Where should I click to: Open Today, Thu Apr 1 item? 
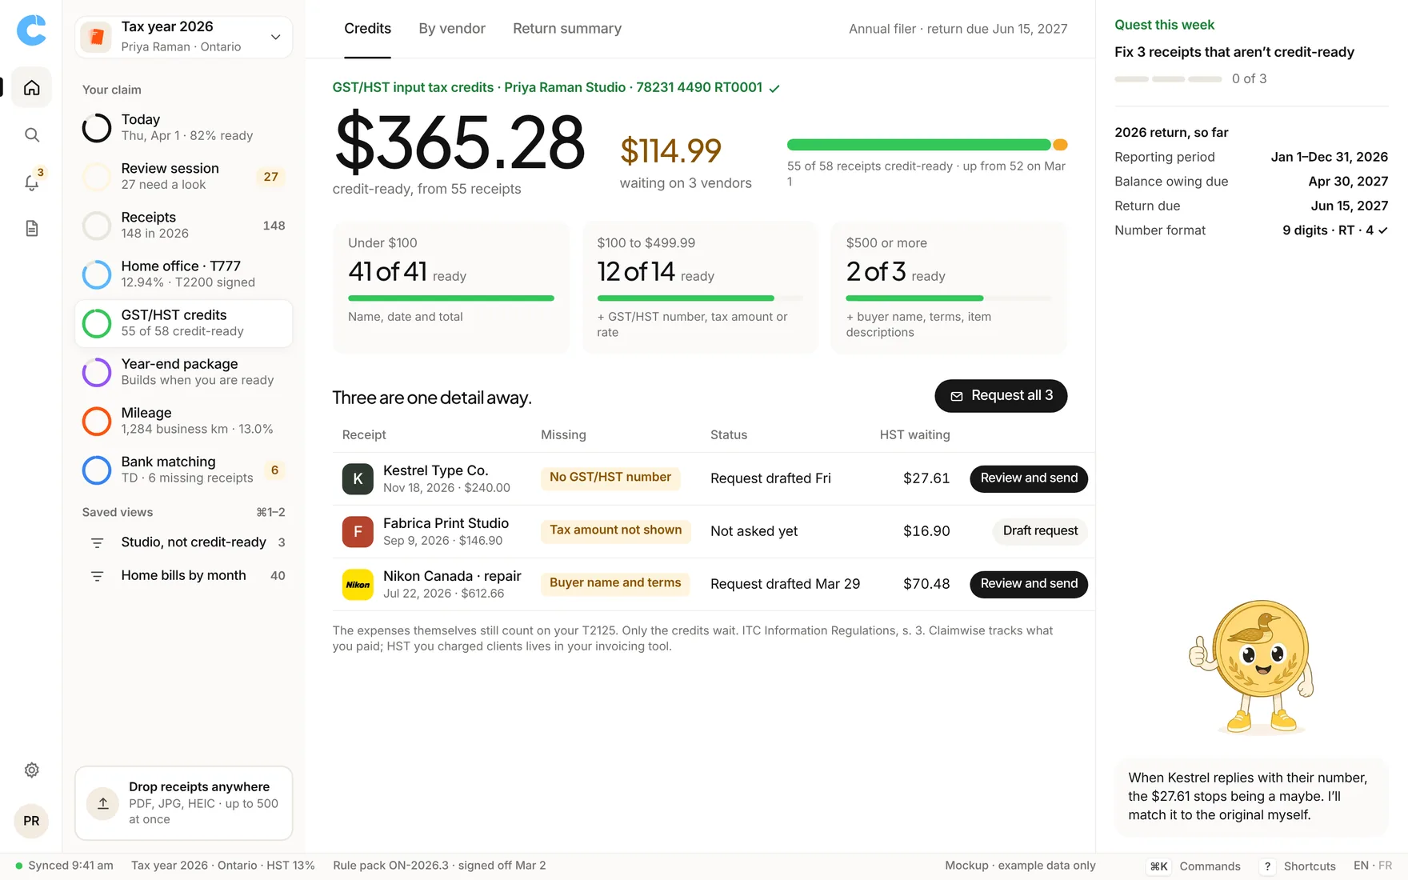(x=184, y=127)
